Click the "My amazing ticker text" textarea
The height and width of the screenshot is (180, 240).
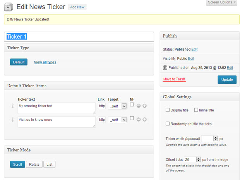tap(57, 108)
